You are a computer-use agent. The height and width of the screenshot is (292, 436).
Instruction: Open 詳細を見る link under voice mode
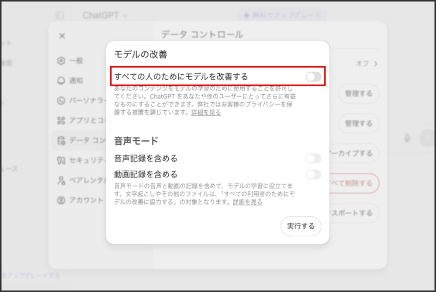(x=247, y=202)
